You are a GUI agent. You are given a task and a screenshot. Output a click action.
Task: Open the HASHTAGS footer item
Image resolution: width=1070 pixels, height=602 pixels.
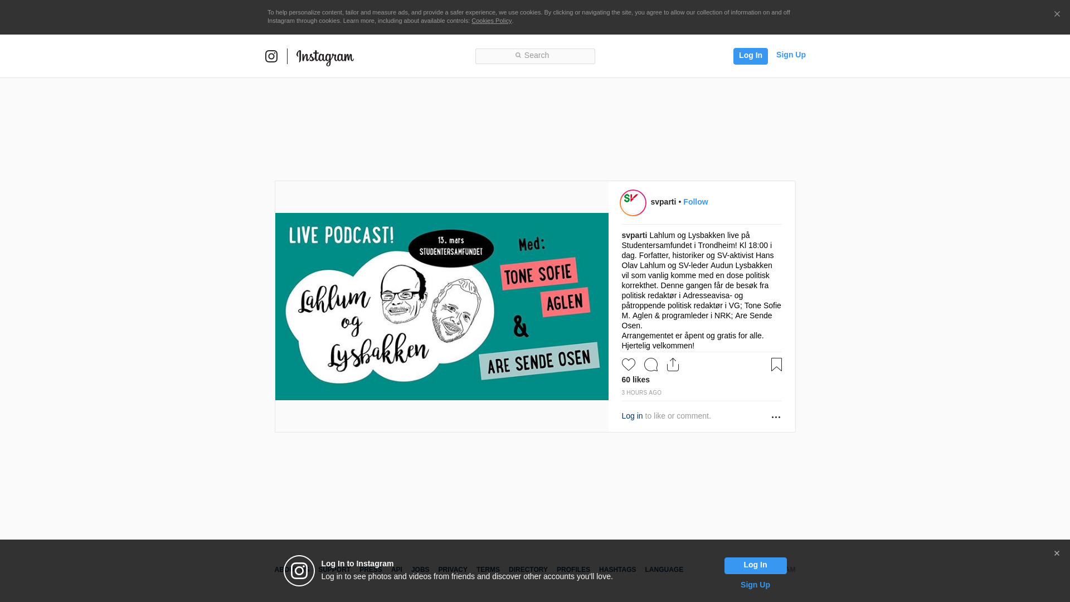[617, 570]
